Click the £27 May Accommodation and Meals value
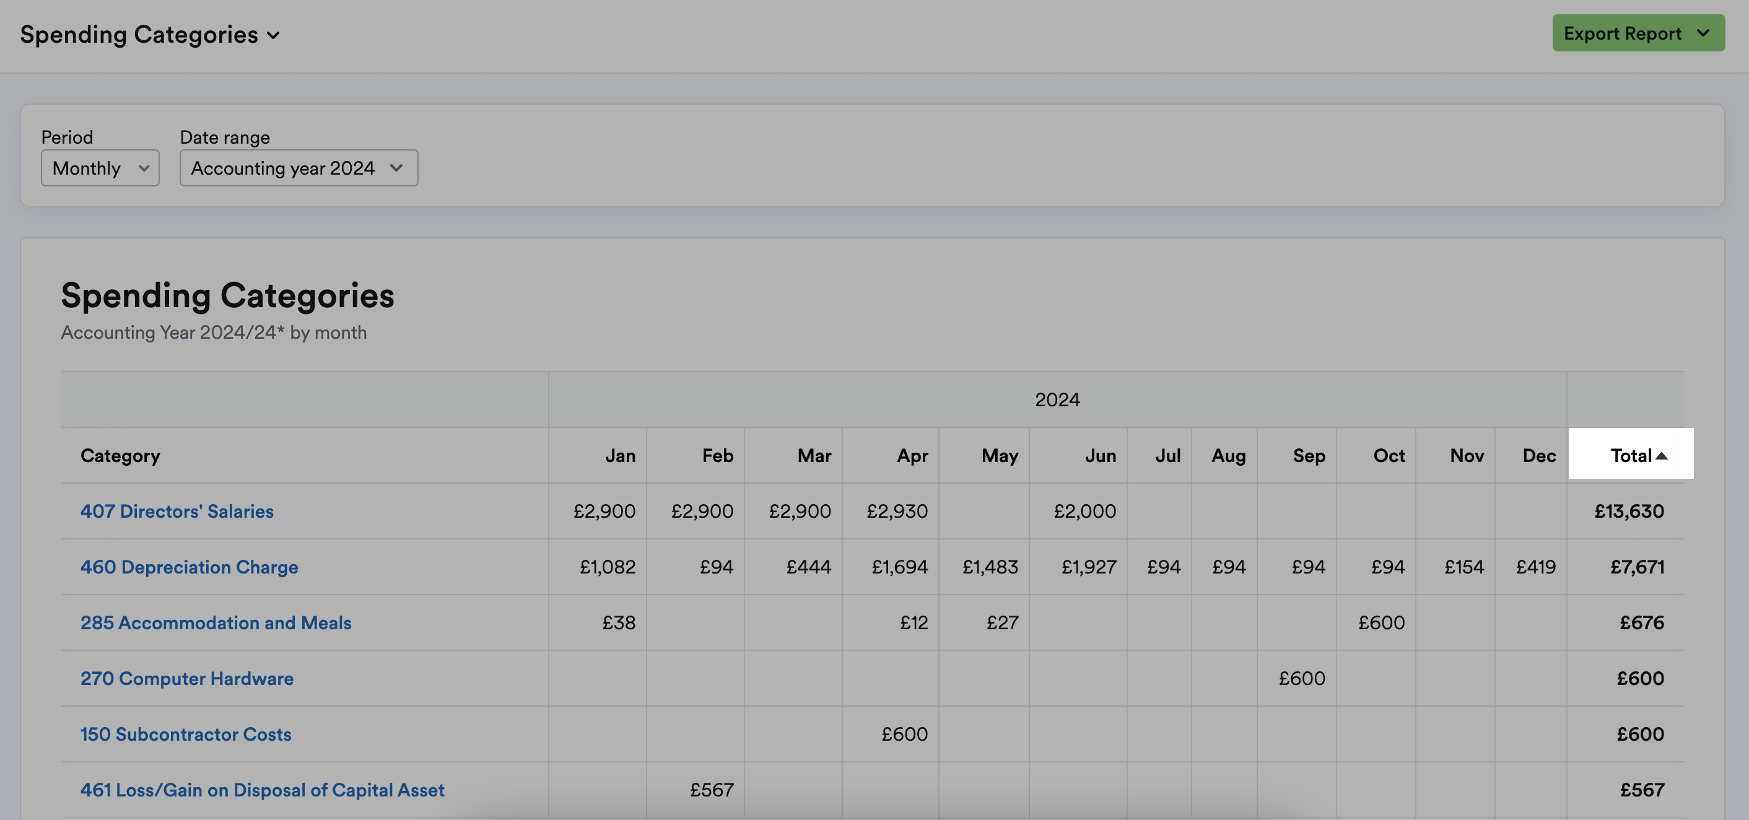The image size is (1749, 820). click(1002, 622)
